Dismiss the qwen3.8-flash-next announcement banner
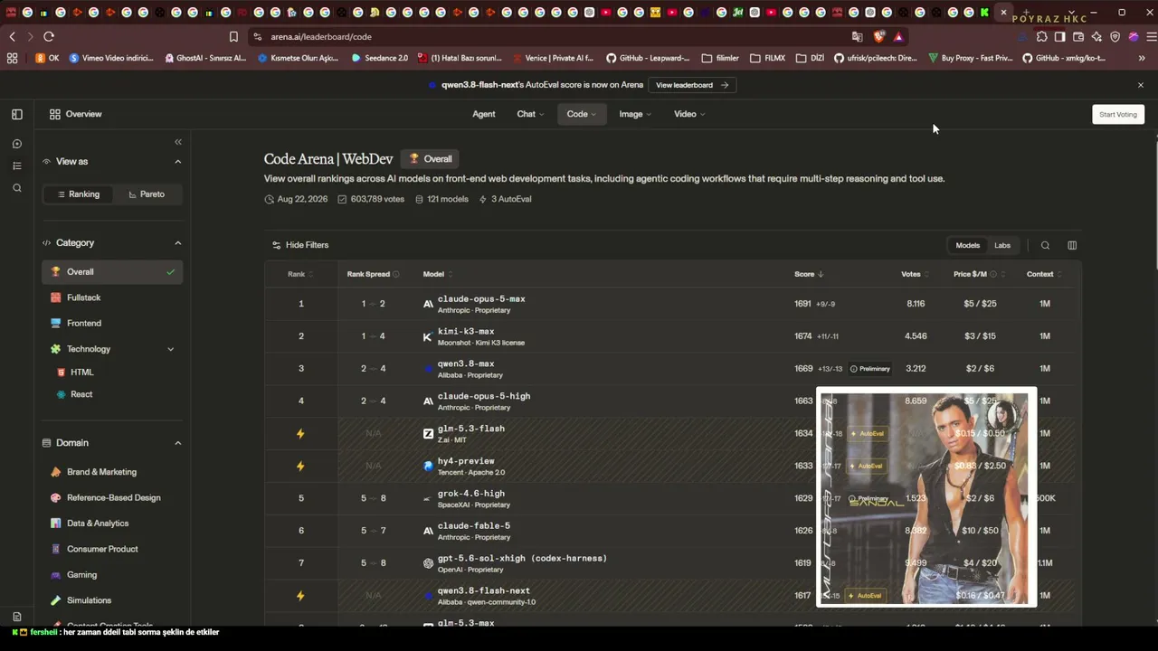 pyautogui.click(x=1141, y=85)
